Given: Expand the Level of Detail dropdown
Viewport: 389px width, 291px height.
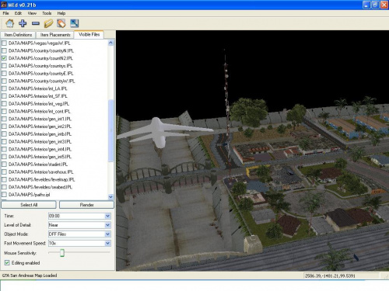Looking at the screenshot, I should (x=107, y=225).
